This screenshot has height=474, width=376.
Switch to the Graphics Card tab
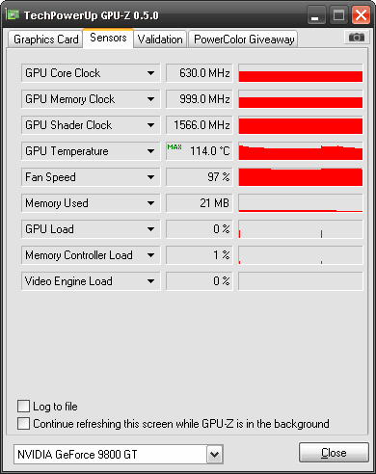pos(45,39)
